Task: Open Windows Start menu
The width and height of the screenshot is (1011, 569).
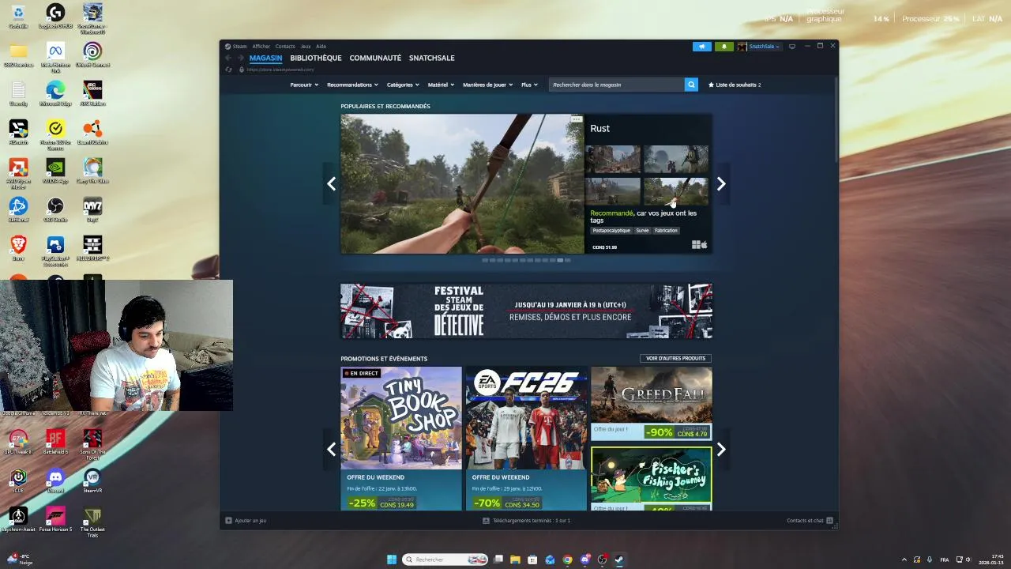Action: (392, 560)
